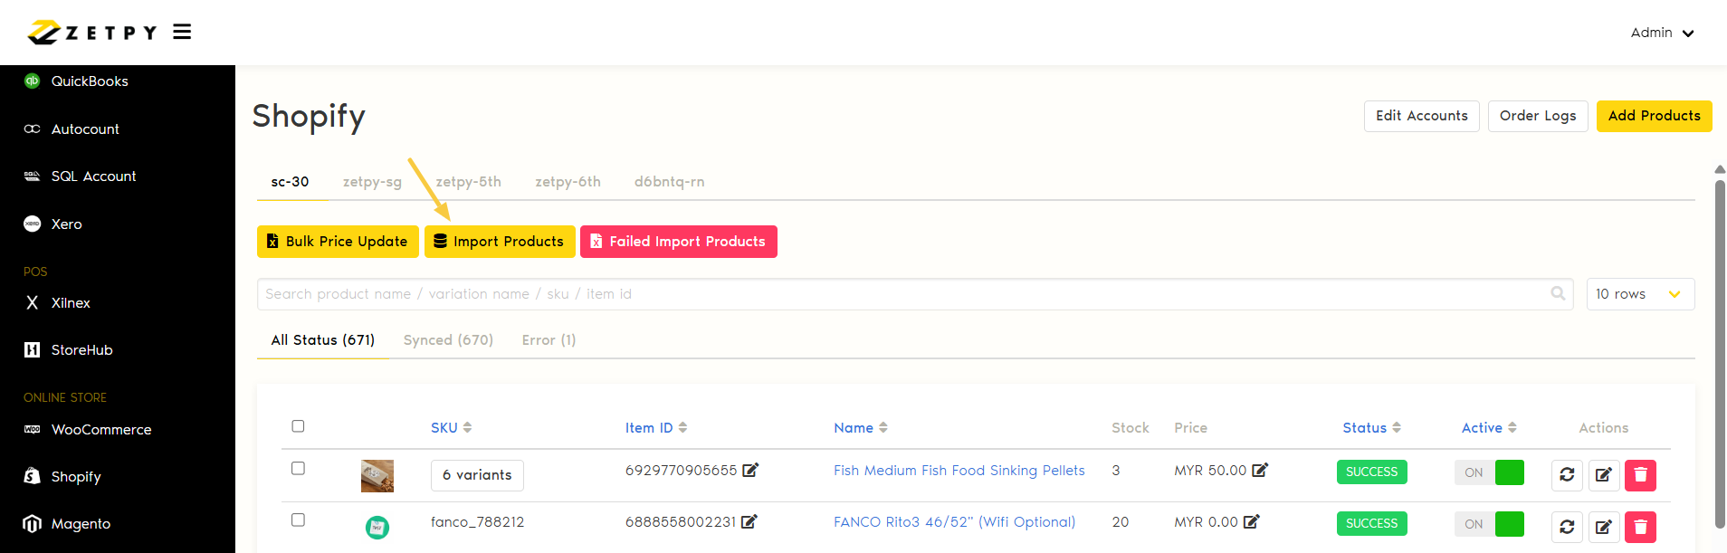This screenshot has width=1727, height=553.
Task: Toggle the hamburger sidebar menu icon
Action: tap(182, 33)
